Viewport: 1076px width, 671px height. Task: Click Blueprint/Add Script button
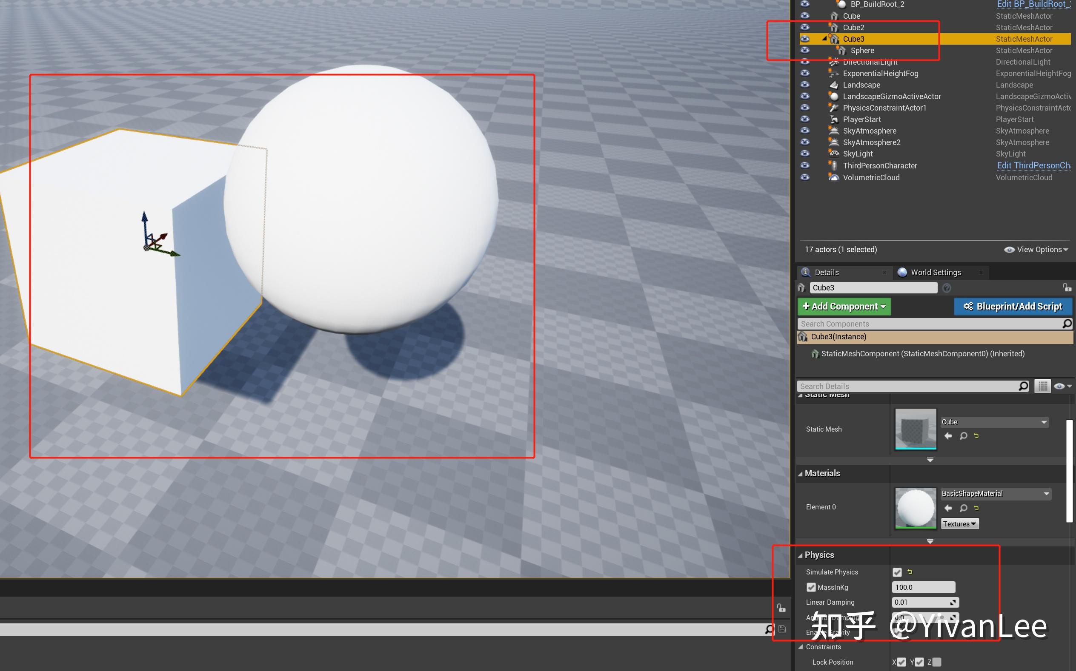pos(1013,306)
